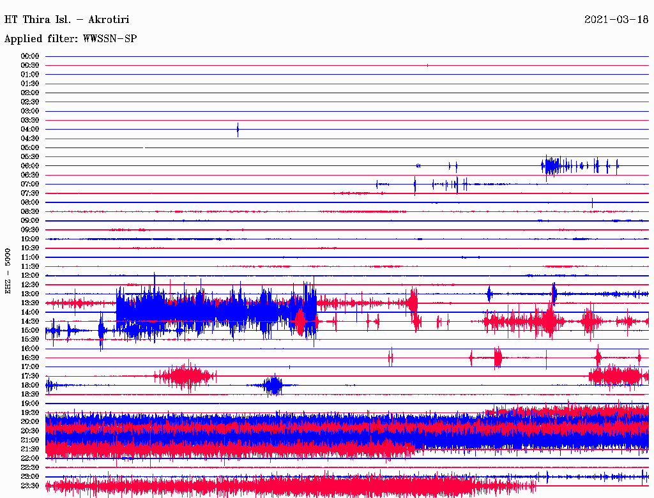Image resolution: width=654 pixels, height=498 pixels.
Task: Click the 02:30 time label
Action: [30, 102]
